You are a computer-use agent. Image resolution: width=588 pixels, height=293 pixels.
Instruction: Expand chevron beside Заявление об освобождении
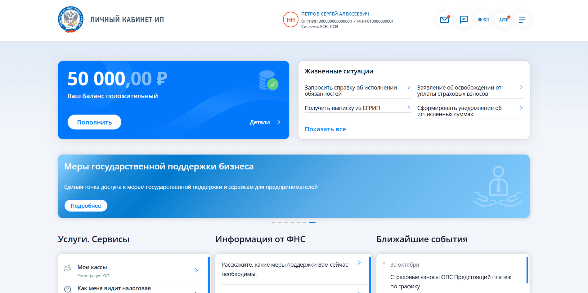[521, 87]
